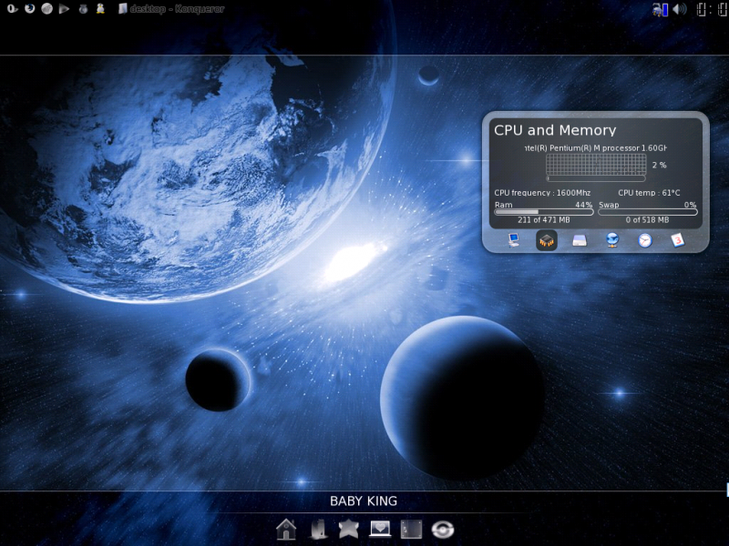
Task: Open the calendar tab in widget
Action: (678, 240)
